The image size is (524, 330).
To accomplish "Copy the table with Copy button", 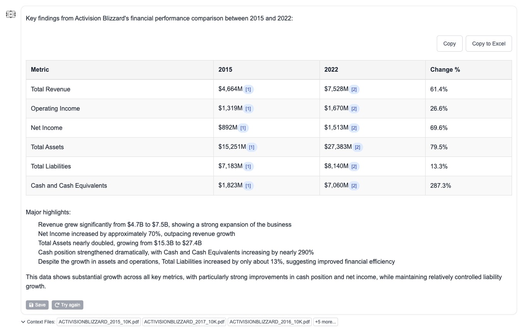I will pyautogui.click(x=450, y=44).
